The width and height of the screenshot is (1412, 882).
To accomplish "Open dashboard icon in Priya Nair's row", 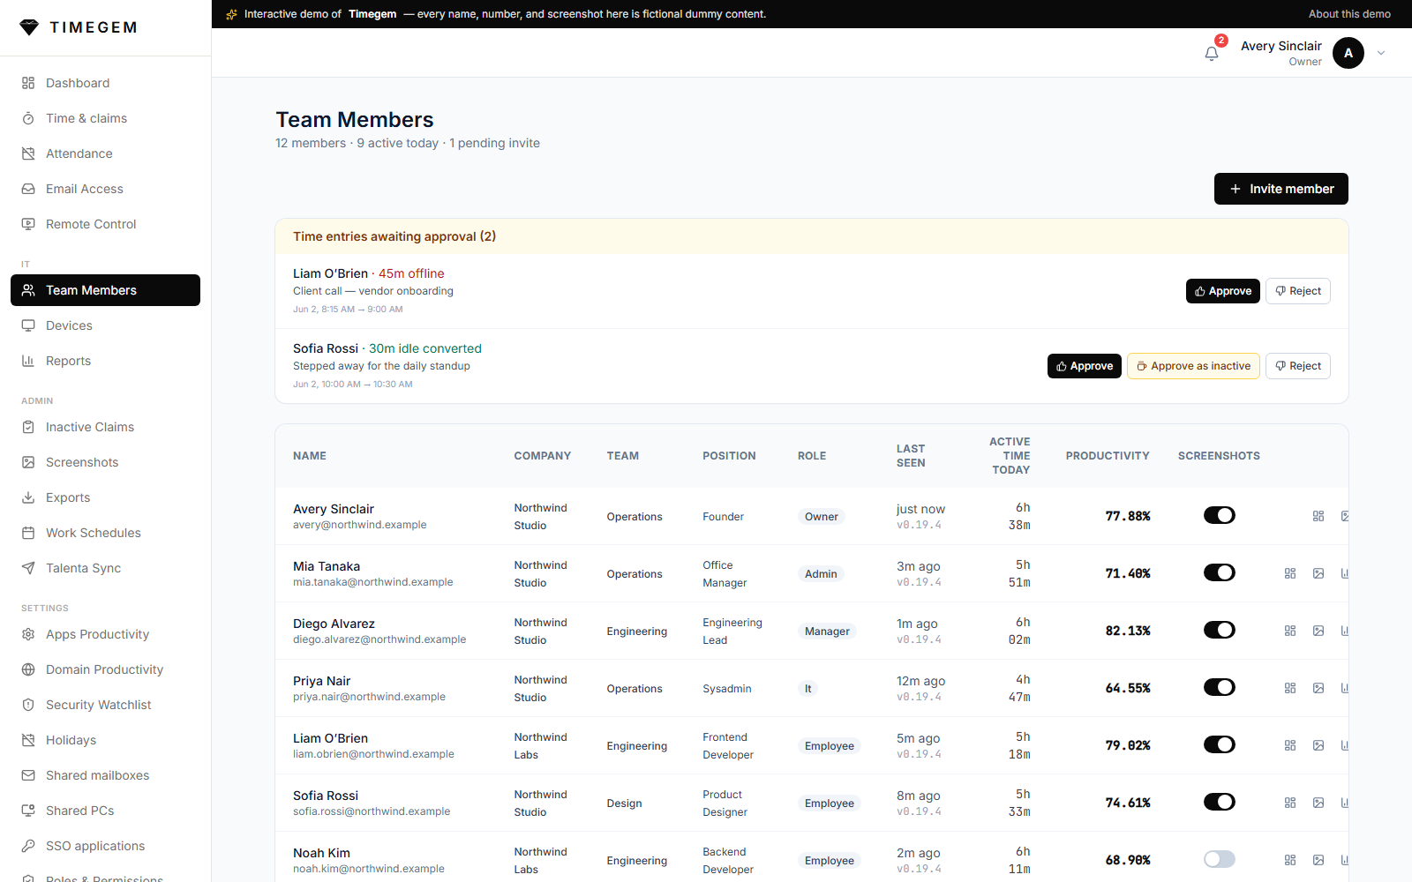I will coord(1290,688).
